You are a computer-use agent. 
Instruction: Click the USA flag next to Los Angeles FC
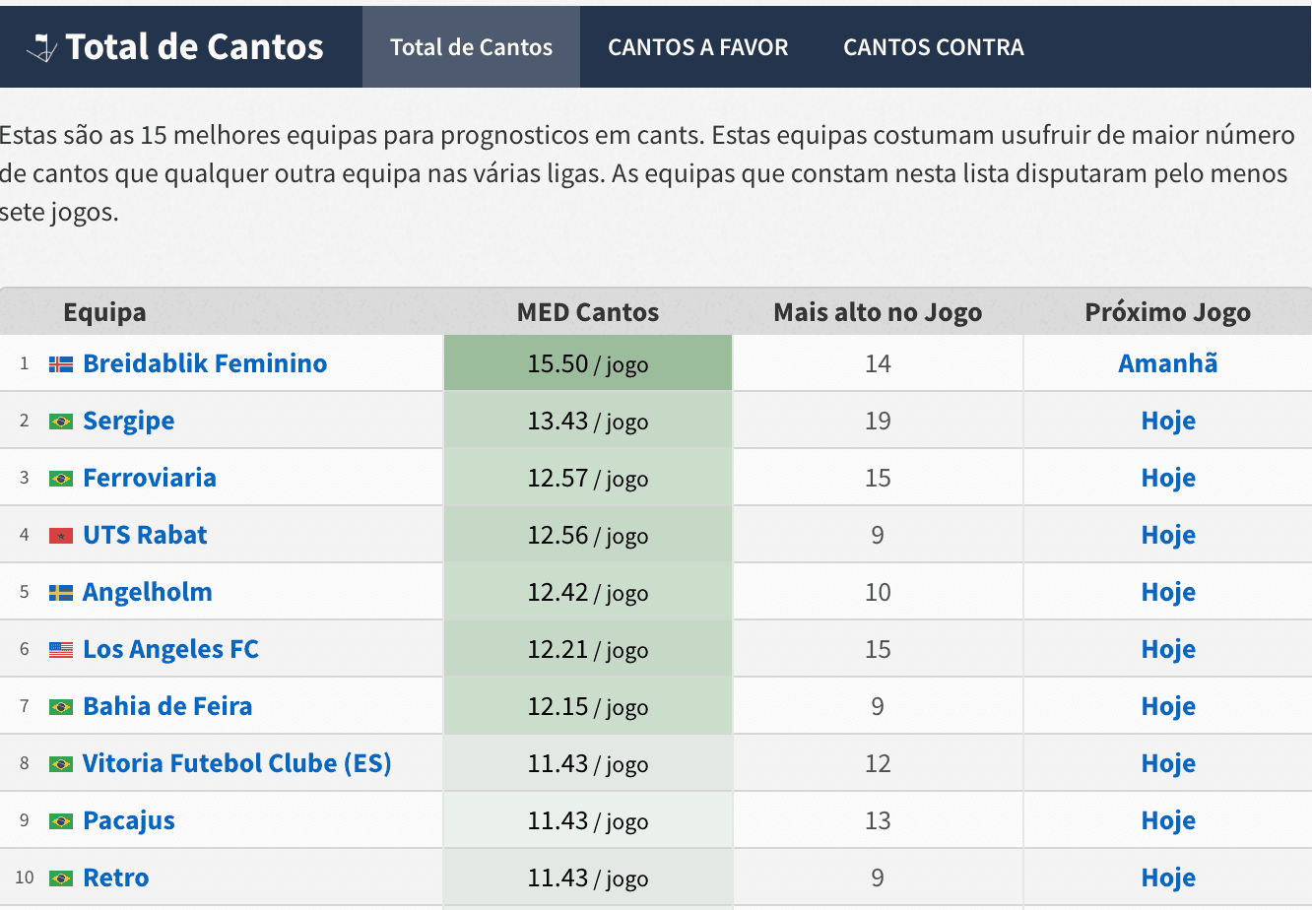click(61, 650)
